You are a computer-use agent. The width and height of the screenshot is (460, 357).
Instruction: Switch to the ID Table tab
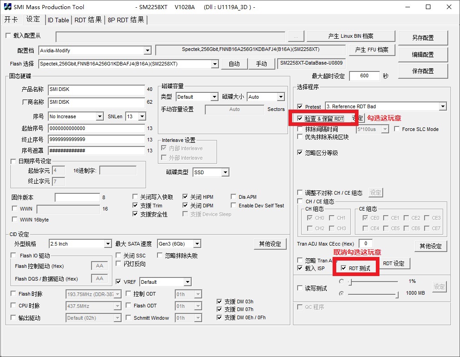(x=58, y=20)
